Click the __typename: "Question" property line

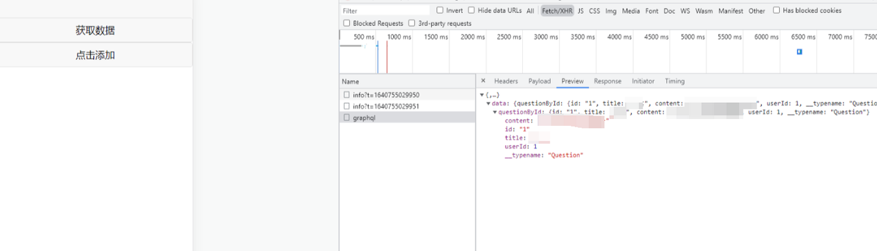pyautogui.click(x=543, y=155)
